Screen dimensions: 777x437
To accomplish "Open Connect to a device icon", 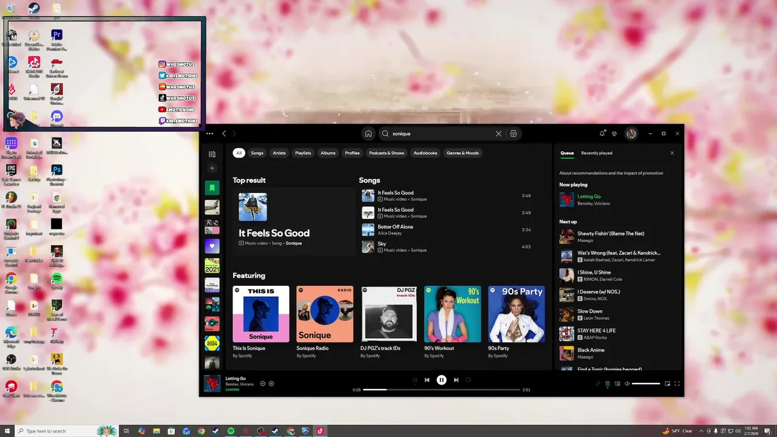I will pyautogui.click(x=617, y=384).
